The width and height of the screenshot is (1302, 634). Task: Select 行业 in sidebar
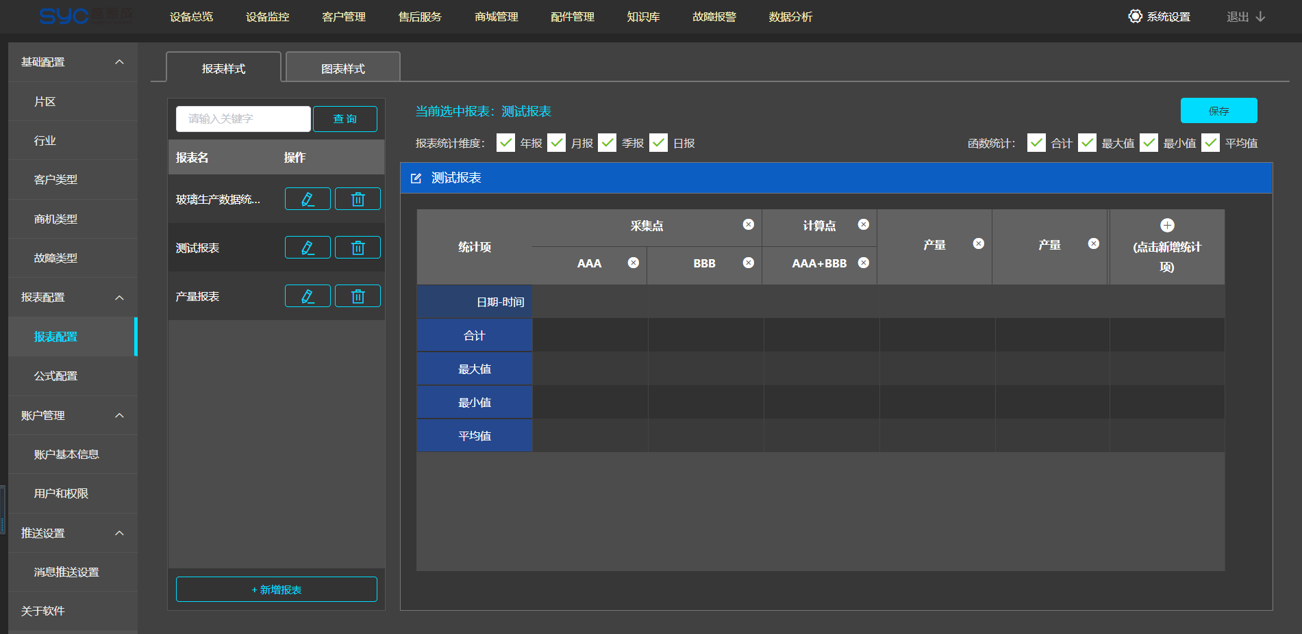point(73,140)
